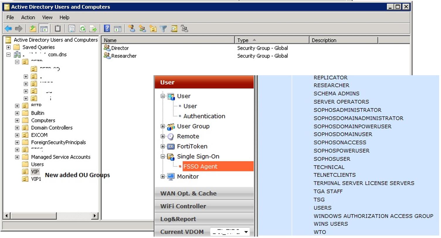Select FSSO Agent in the User menu
This screenshot has height=238, width=441.
(200, 166)
